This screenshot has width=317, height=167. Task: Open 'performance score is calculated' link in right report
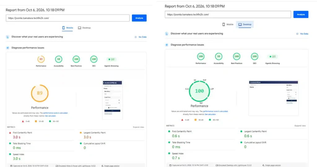(x=215, y=111)
